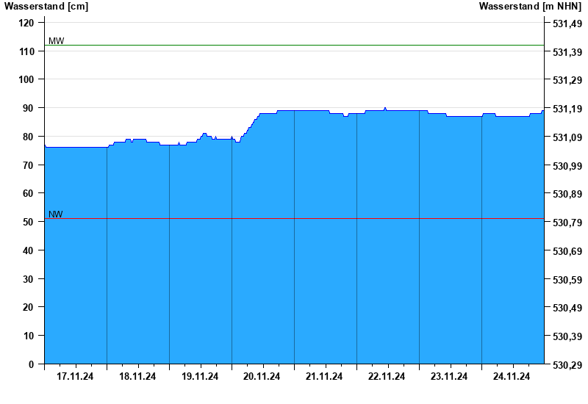Click the 530,39 value on right axis
The height and width of the screenshot is (404, 588).
click(x=567, y=336)
